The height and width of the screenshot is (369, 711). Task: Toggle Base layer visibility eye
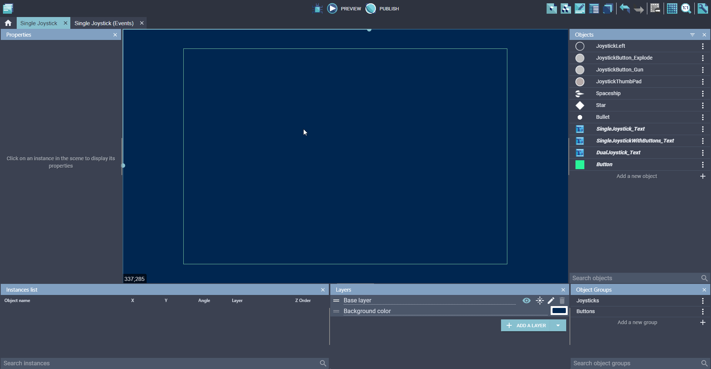(526, 301)
